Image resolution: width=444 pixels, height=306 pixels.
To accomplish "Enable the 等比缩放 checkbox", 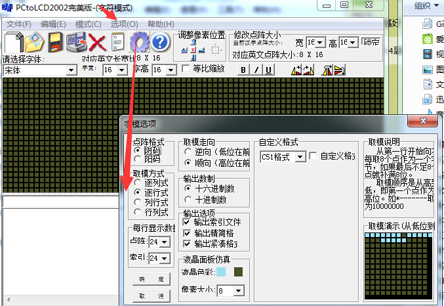I will click(186, 69).
